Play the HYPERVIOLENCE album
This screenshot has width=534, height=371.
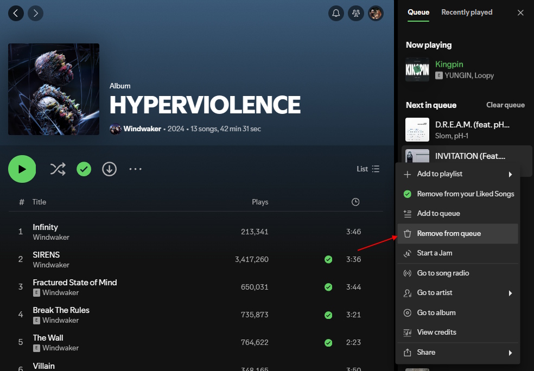22,169
